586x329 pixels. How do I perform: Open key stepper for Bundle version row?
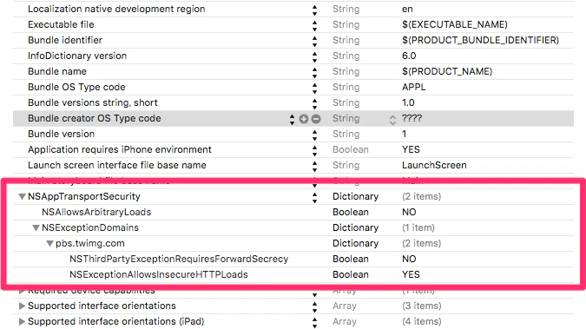(x=314, y=135)
